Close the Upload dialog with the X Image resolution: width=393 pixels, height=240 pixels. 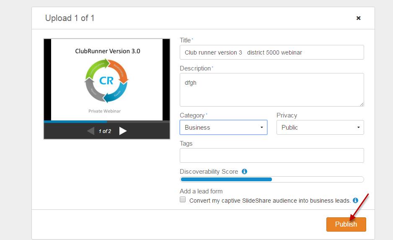[x=358, y=18]
